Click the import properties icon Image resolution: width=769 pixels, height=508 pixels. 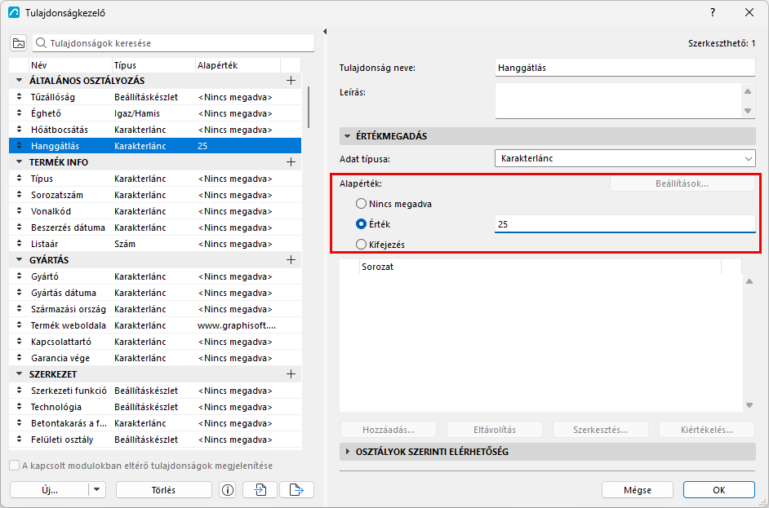(x=260, y=490)
